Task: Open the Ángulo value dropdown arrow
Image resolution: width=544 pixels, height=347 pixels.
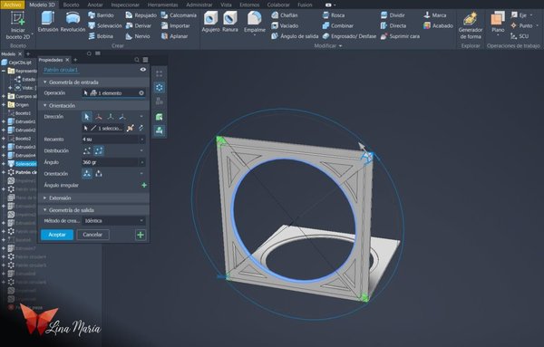Action: click(x=142, y=162)
